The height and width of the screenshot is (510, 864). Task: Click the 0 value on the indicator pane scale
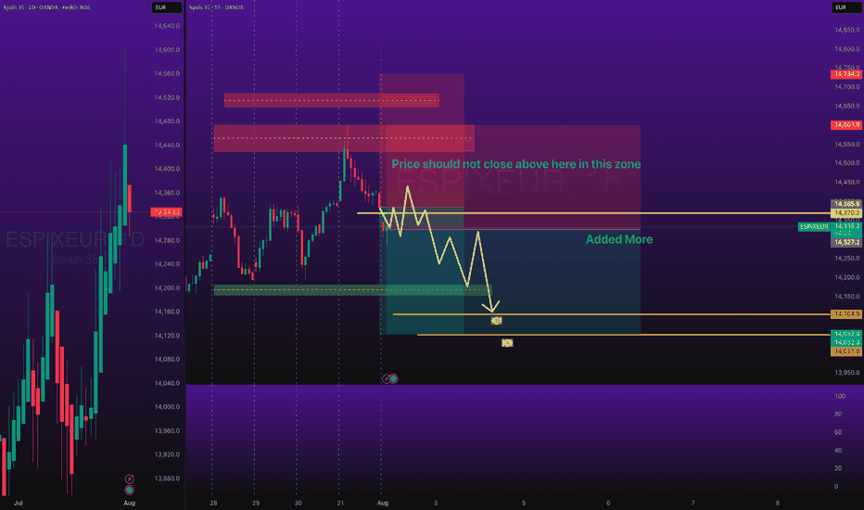coord(836,486)
